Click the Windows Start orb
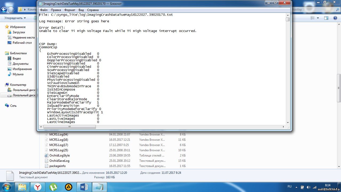Viewport: 341px width, 192px height. point(6,187)
